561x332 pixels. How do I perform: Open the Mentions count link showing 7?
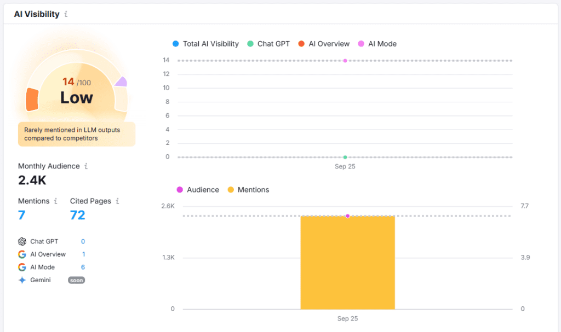(x=21, y=215)
